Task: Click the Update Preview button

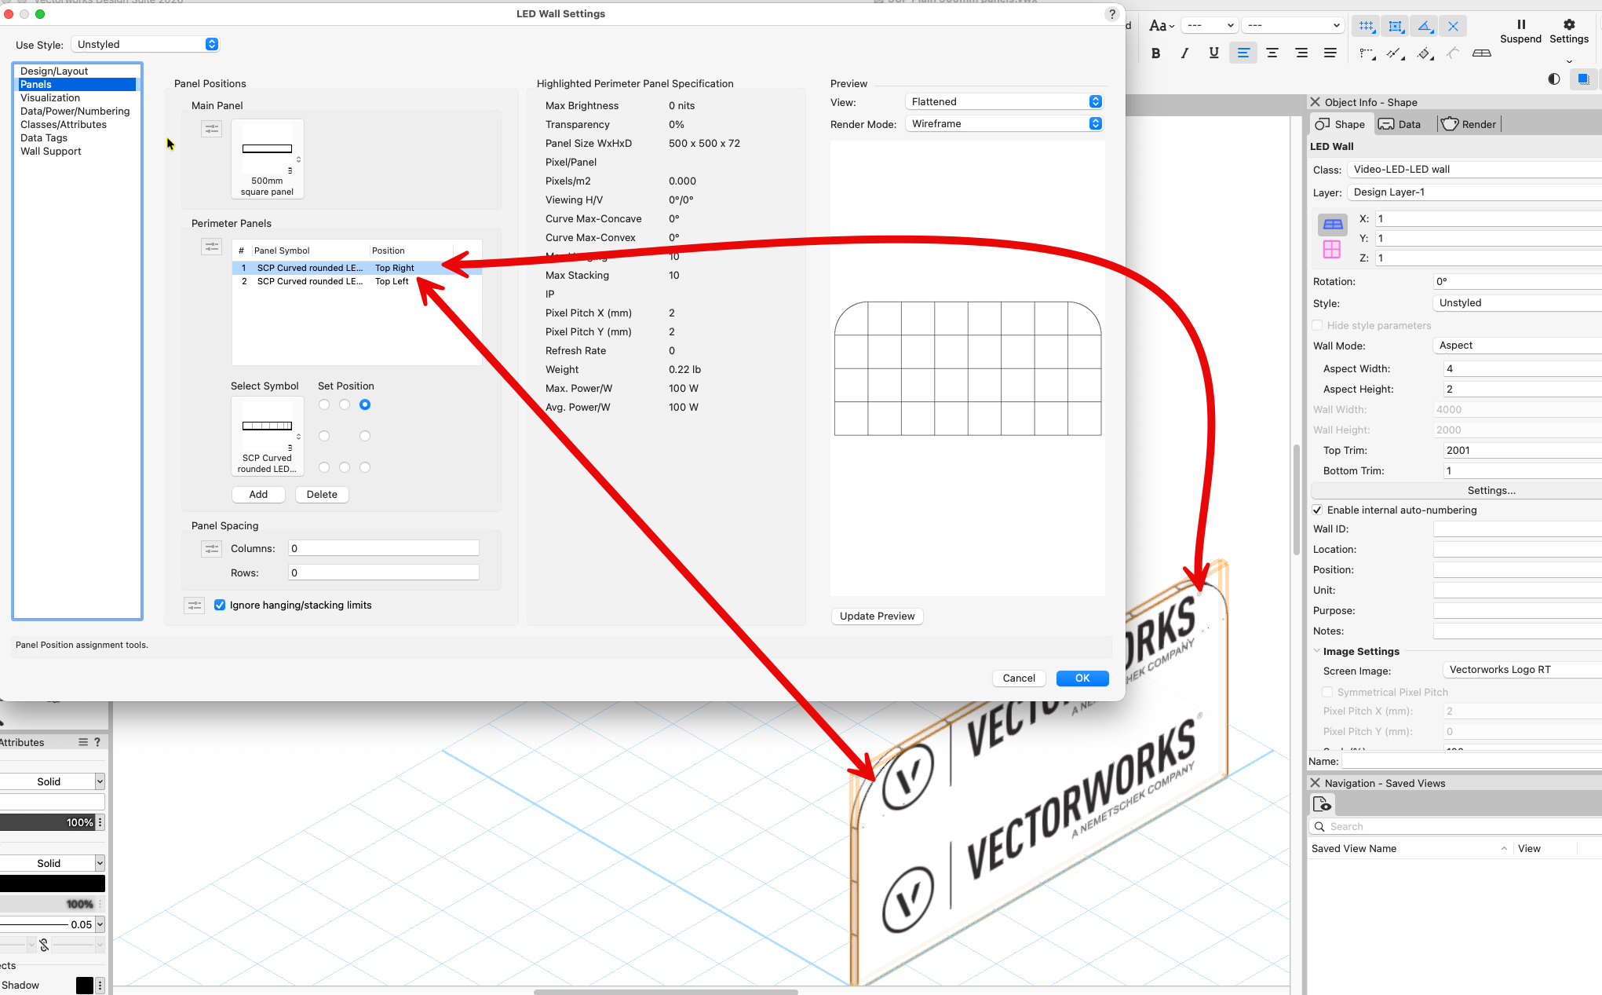Action: 877,616
